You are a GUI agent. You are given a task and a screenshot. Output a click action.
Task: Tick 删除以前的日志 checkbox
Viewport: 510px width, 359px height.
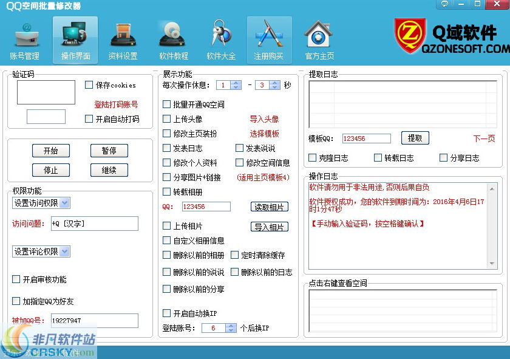pyautogui.click(x=234, y=272)
